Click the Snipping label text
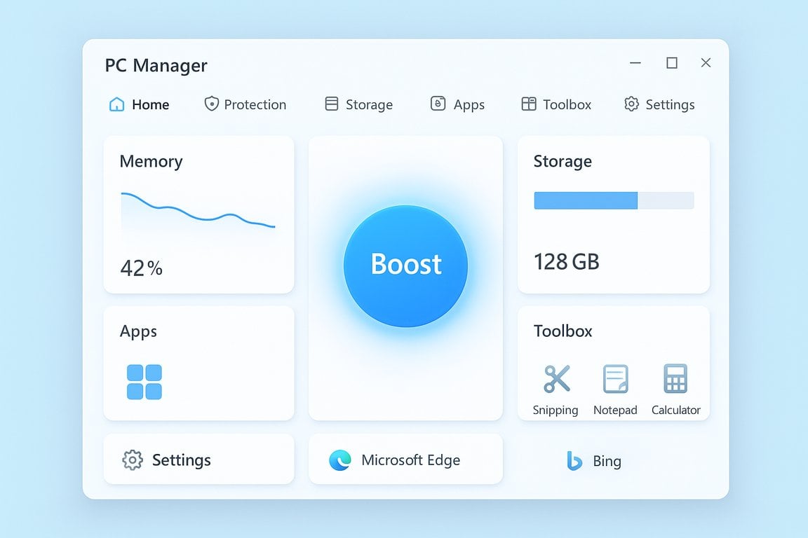This screenshot has height=538, width=808. pos(555,411)
